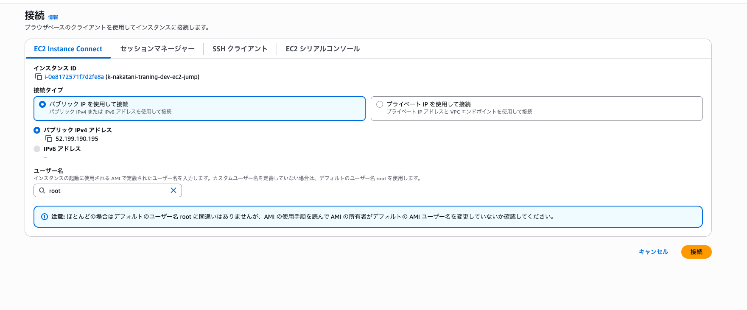Open the instance link i-0e8172571f7d2fe8a
The image size is (747, 310).
point(74,77)
